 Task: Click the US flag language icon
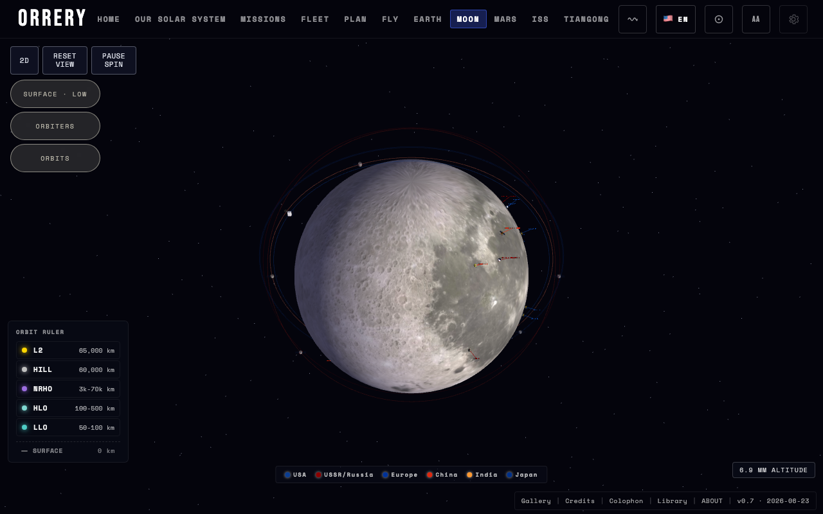click(x=668, y=19)
